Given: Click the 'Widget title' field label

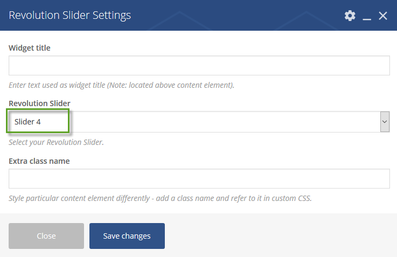Looking at the screenshot, I should coord(30,48).
